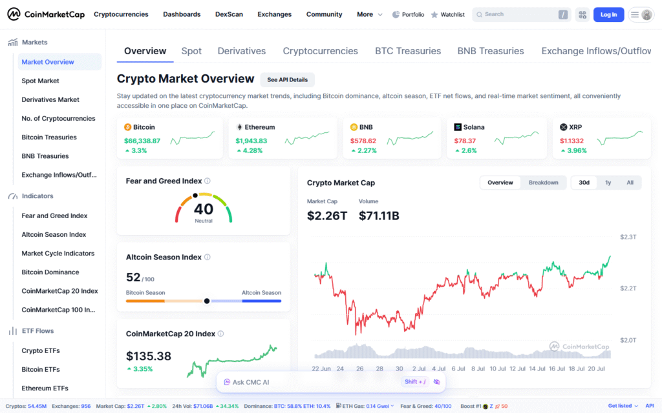Screen dimensions: 662x413
Task: Click the Boost #1 coin icon
Action: click(486, 407)
